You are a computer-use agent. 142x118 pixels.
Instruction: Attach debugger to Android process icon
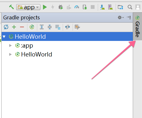[85, 7]
